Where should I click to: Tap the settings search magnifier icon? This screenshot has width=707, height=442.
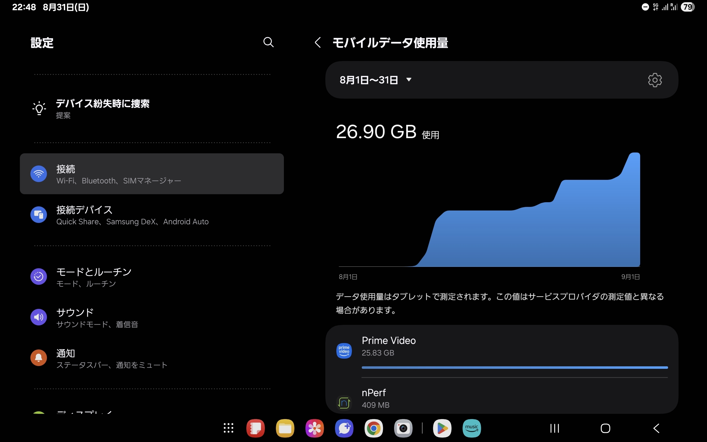pyautogui.click(x=268, y=42)
